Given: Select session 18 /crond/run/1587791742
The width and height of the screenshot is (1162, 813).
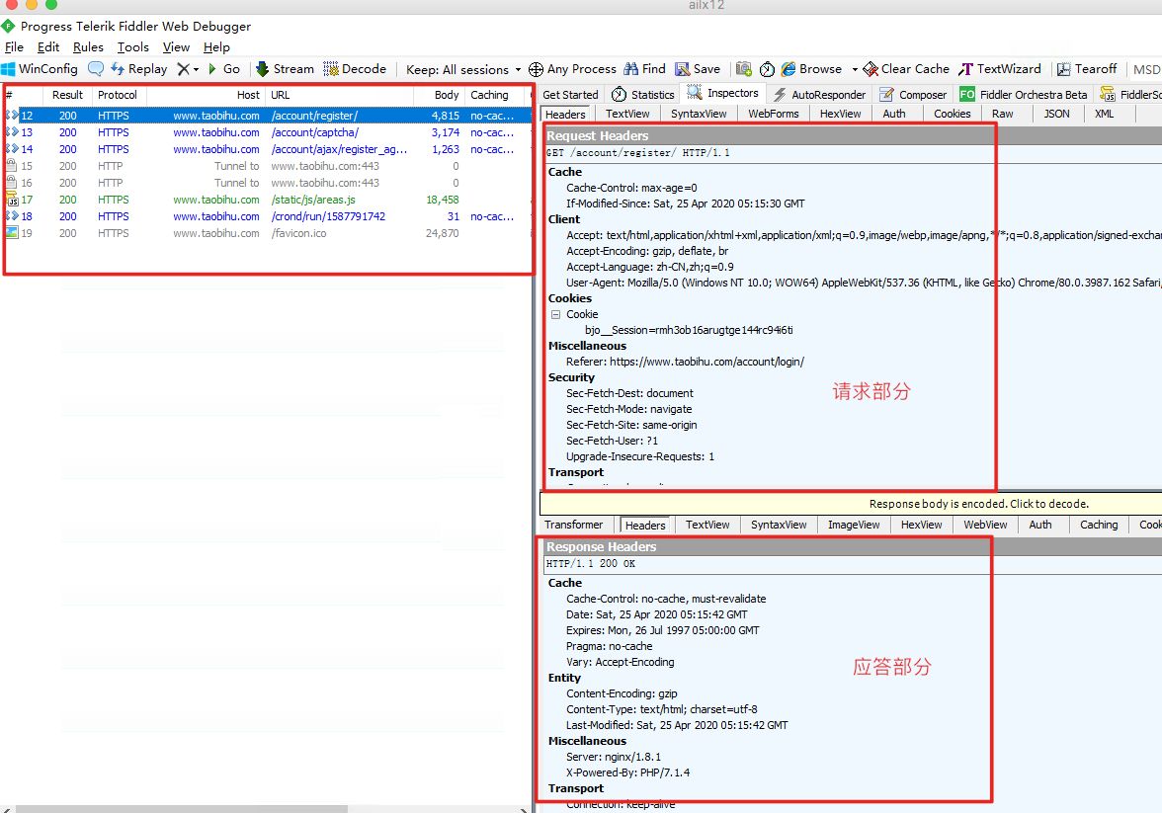Looking at the screenshot, I should 267,216.
